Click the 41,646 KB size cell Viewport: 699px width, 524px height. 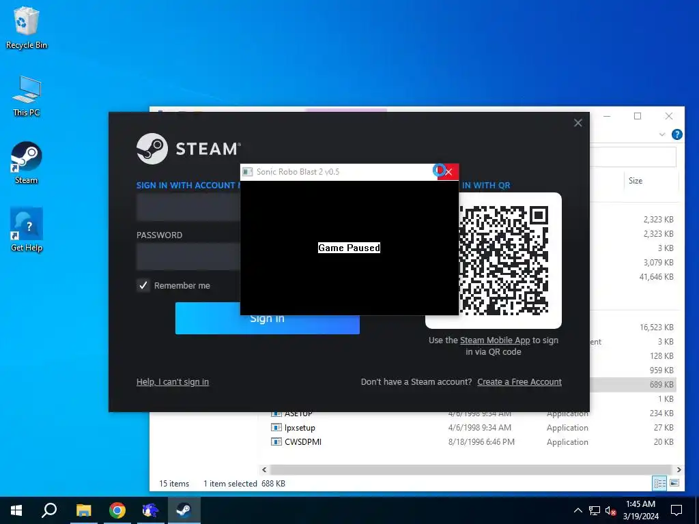click(x=656, y=277)
